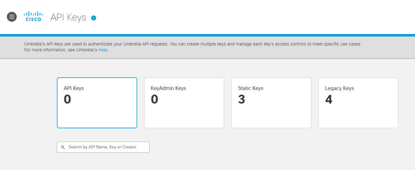The width and height of the screenshot is (415, 170).
Task: Switch to the Legacy Keys card
Action: click(359, 103)
